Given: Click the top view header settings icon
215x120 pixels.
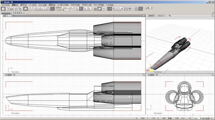Looking at the screenshot, I should click(x=14, y=16).
